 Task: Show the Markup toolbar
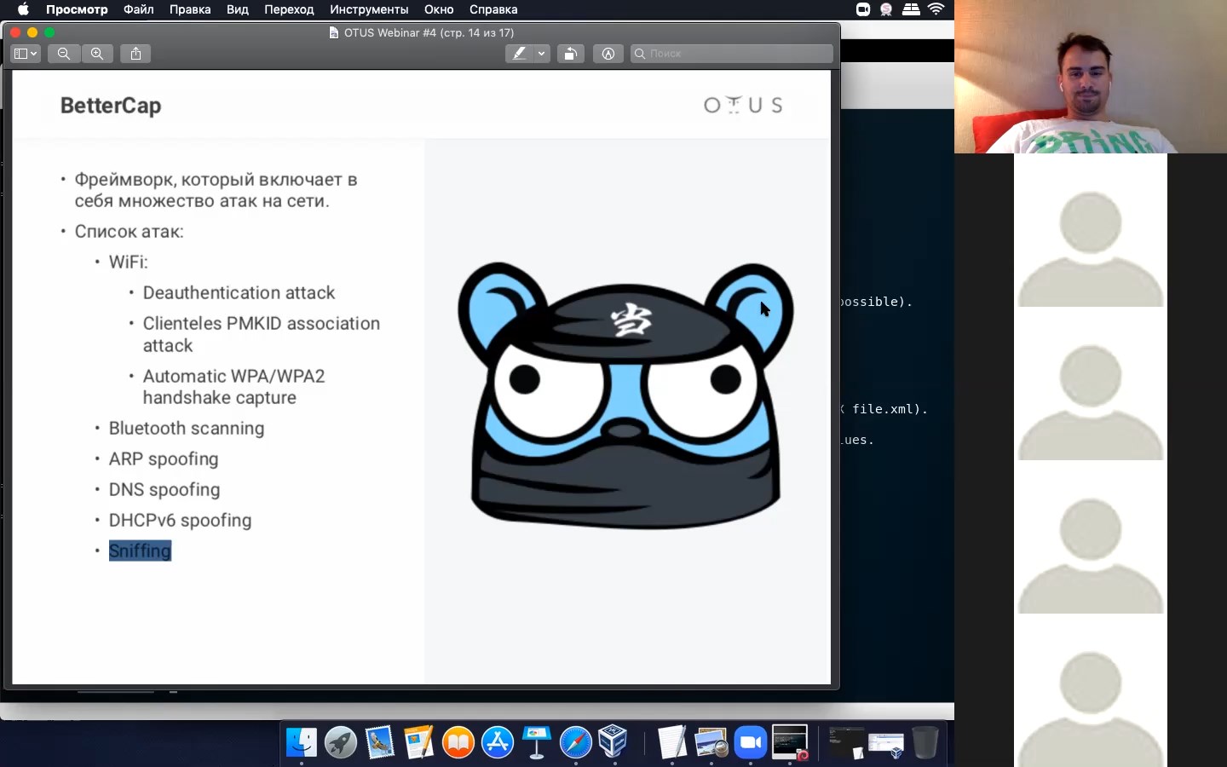(x=608, y=54)
